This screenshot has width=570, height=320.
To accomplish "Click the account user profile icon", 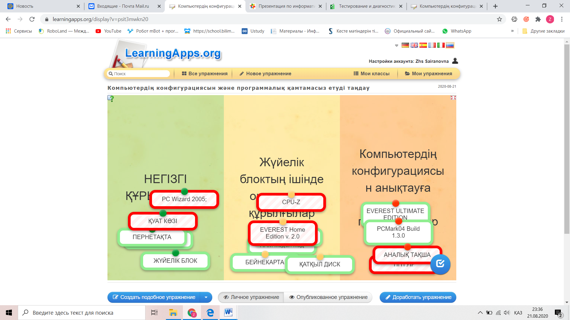I will [455, 61].
